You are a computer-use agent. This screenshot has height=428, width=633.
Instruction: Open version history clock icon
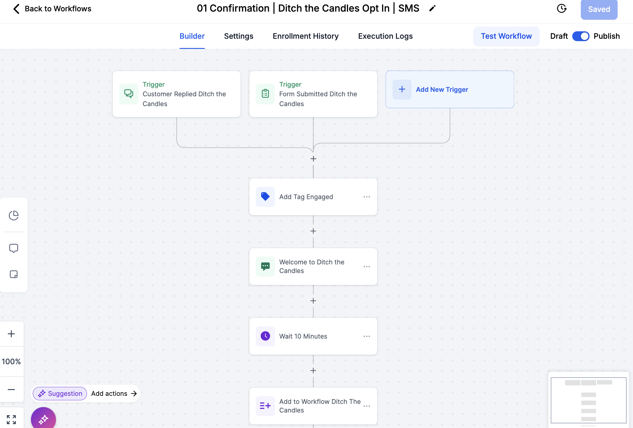click(562, 9)
